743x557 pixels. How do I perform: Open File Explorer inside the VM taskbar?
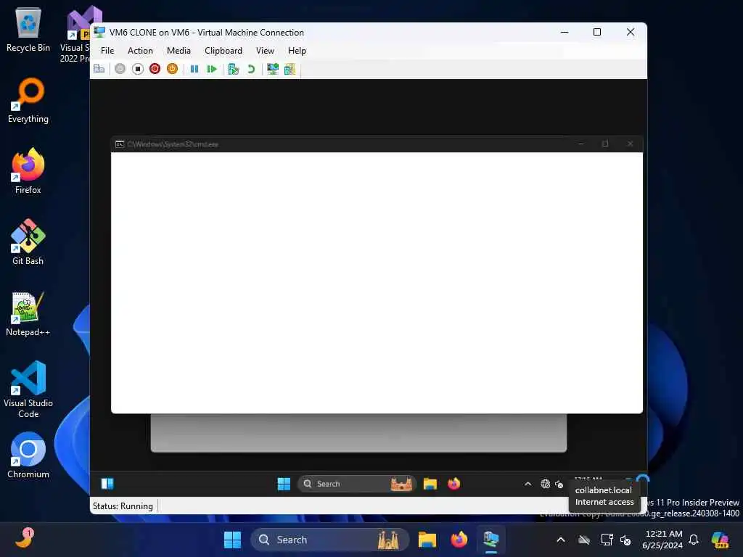430,484
